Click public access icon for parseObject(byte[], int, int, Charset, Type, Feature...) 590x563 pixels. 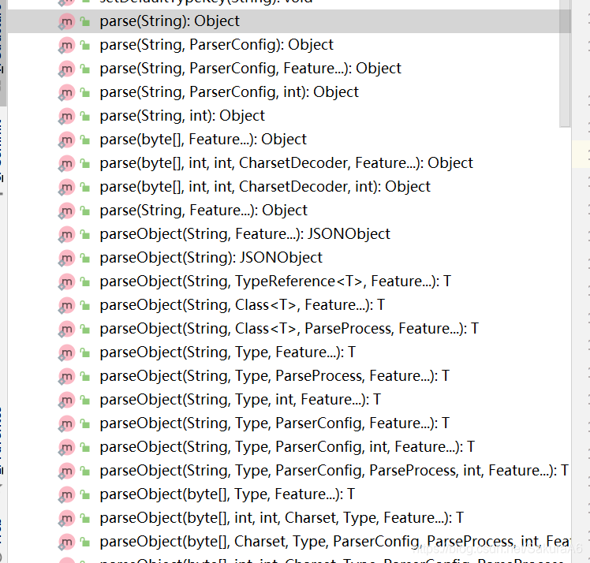[85, 519]
